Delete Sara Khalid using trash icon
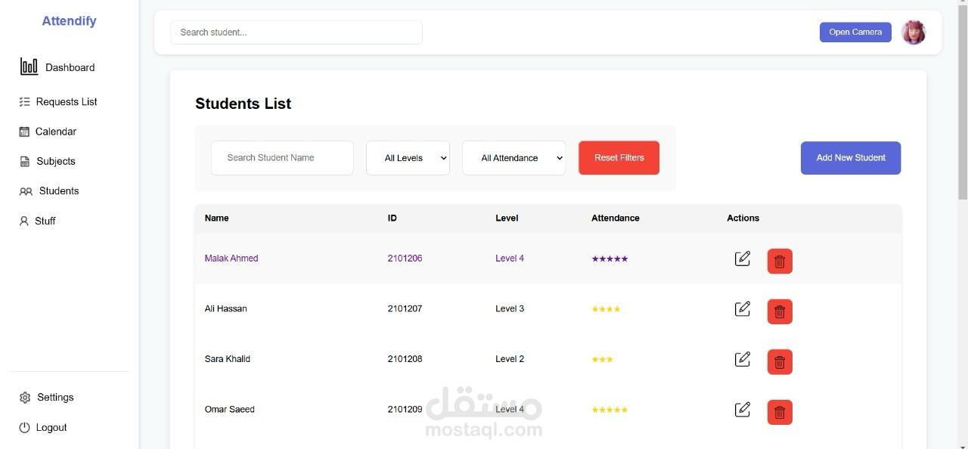Screen dimensions: 968x449 [780, 361]
